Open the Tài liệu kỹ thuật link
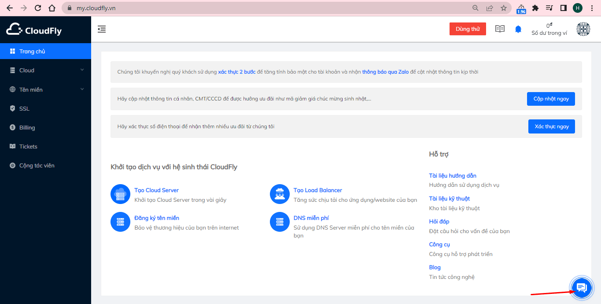The width and height of the screenshot is (601, 304). coord(450,198)
